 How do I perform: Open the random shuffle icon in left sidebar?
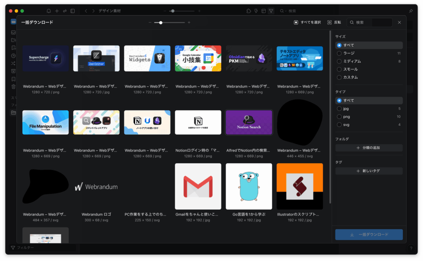[x=14, y=64]
